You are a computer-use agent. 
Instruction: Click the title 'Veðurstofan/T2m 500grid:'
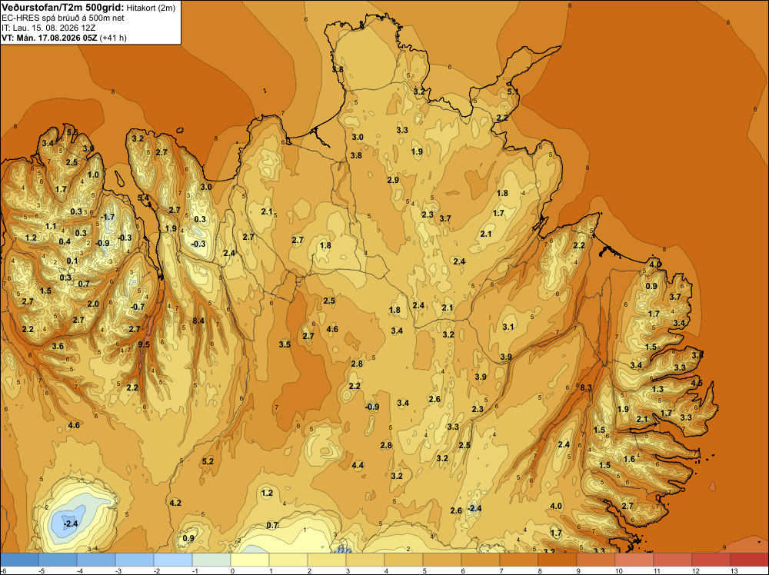click(x=62, y=8)
